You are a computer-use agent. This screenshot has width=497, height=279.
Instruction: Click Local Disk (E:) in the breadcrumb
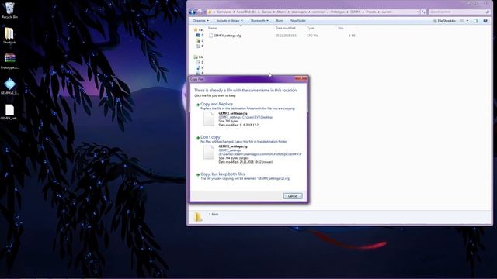coord(246,12)
